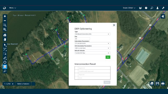
Task: Click the zoom in plus tool
Action: [x=5, y=16]
